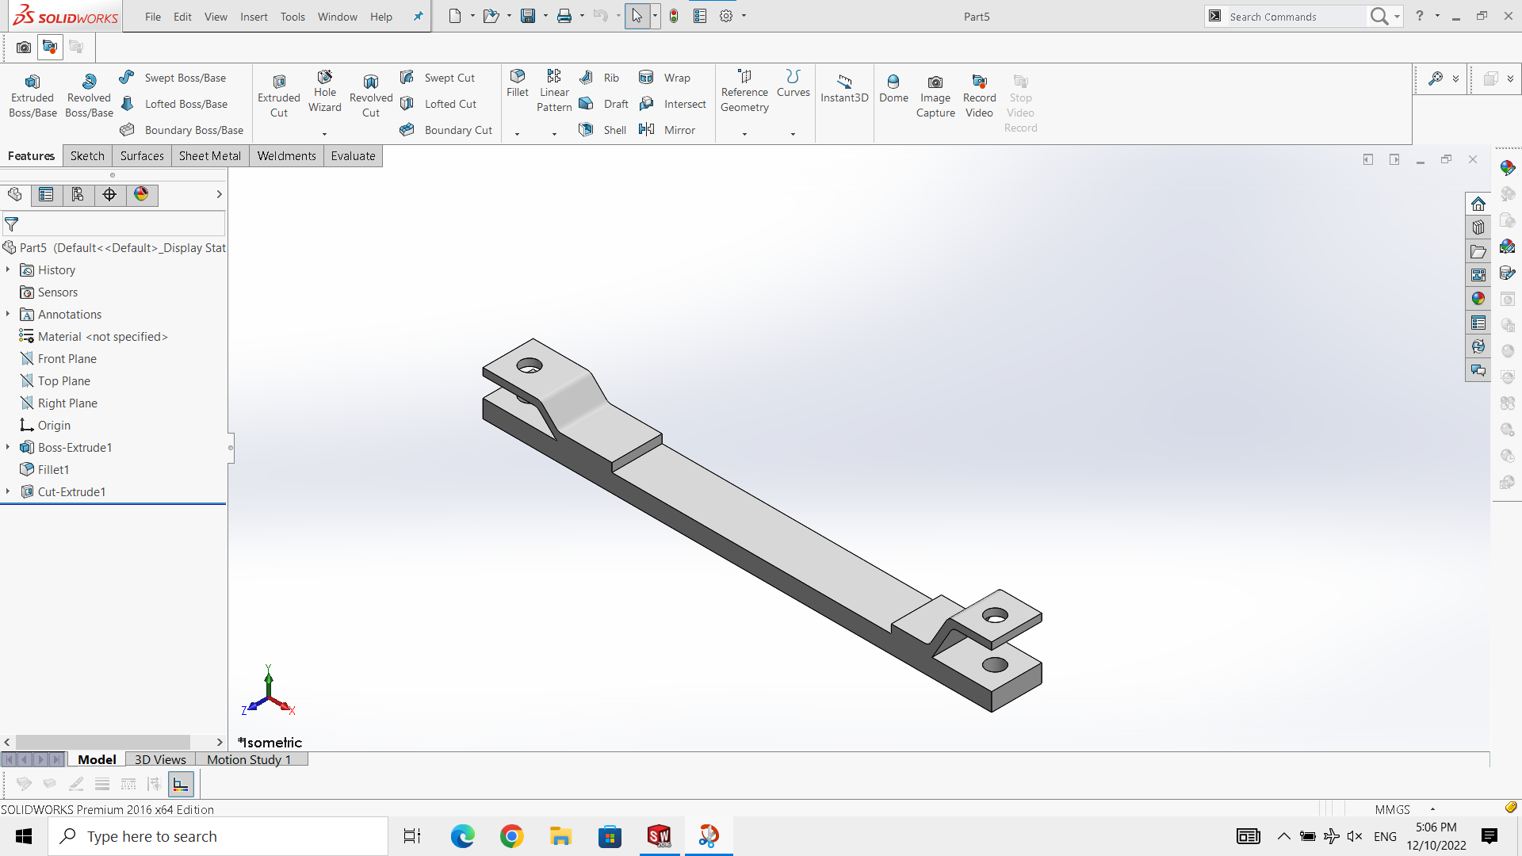Select the Fillet1 feature

pos(44,470)
